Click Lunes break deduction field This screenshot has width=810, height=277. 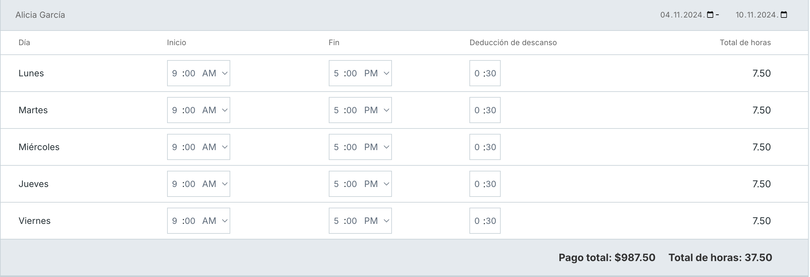[x=485, y=73]
